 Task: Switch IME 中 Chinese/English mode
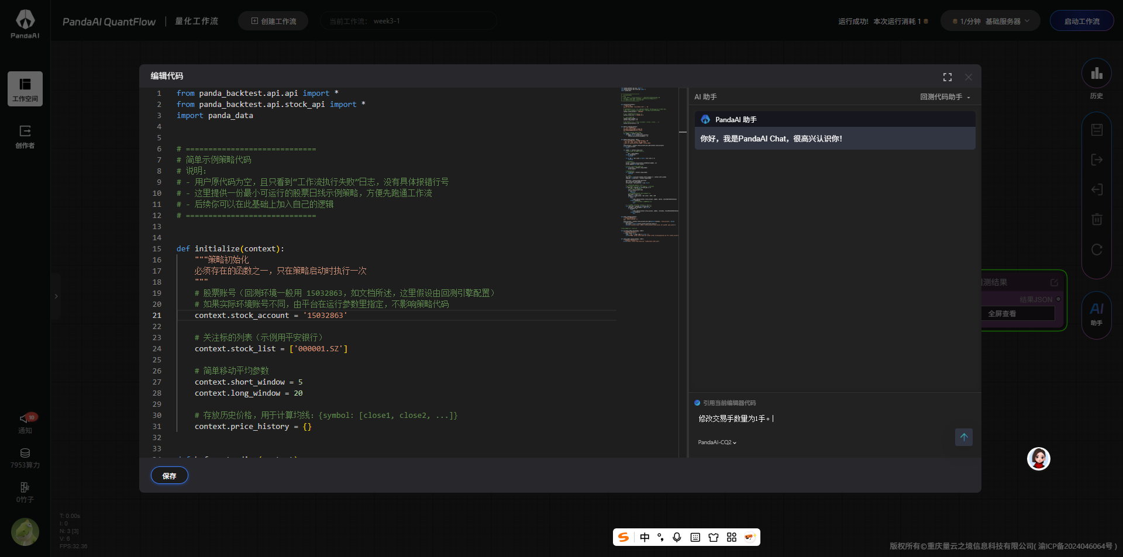[x=645, y=537]
